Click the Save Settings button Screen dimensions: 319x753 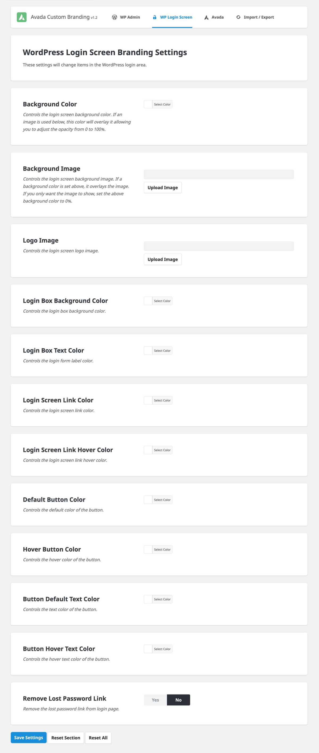click(28, 738)
